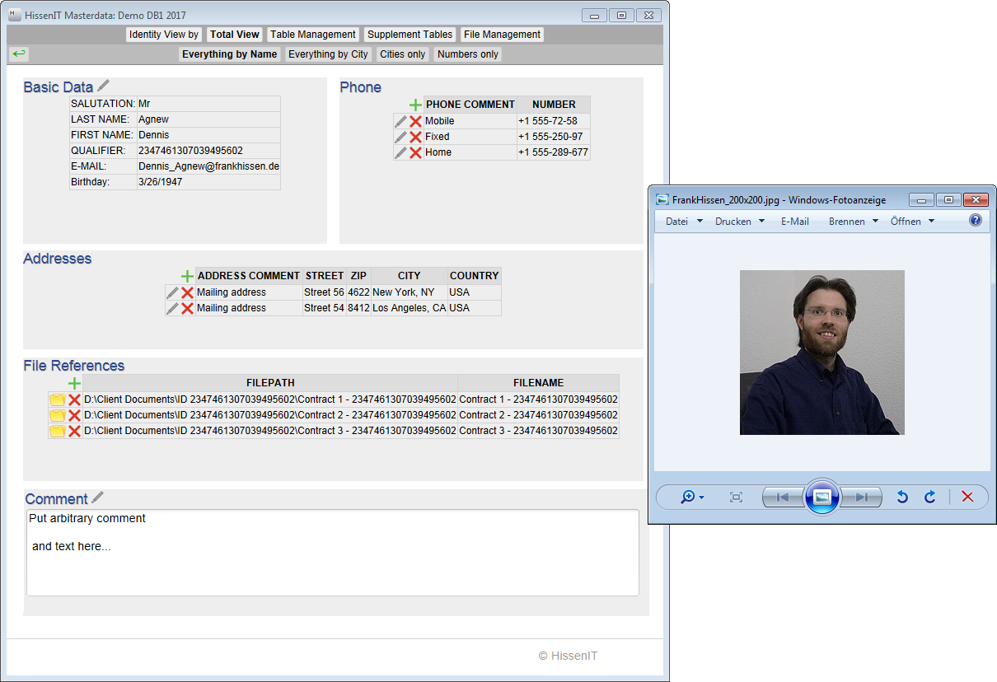The image size is (997, 682).
Task: Fit photo to actual size in Fotoanzeige
Action: (x=736, y=497)
